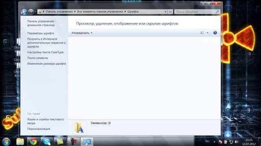The image size is (261, 146).
Task: Open recent pages dropdown next to nav arrows
Action: pos(35,12)
